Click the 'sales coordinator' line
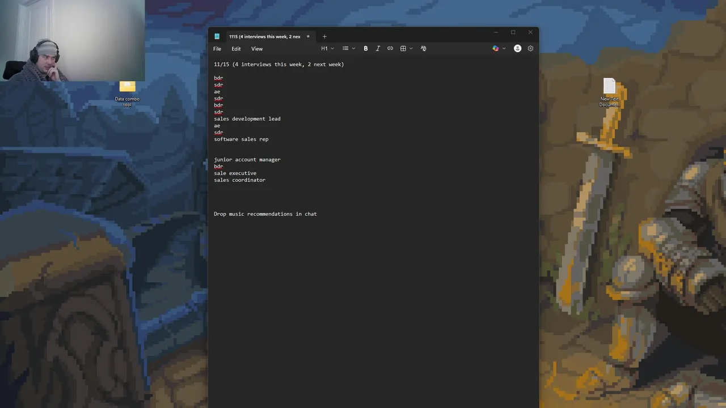Viewport: 726px width, 408px height. tap(239, 180)
